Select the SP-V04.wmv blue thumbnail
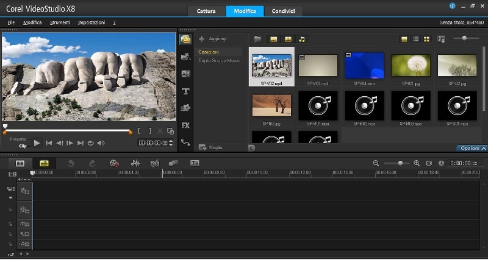 pos(364,66)
